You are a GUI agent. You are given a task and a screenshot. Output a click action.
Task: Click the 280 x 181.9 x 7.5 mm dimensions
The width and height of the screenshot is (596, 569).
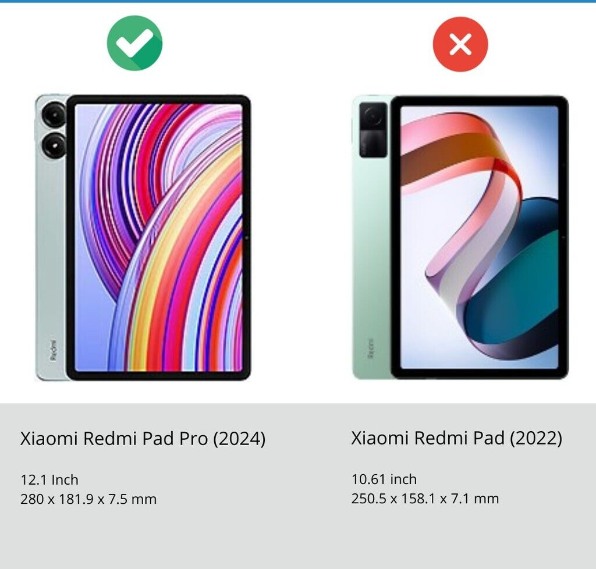[88, 499]
